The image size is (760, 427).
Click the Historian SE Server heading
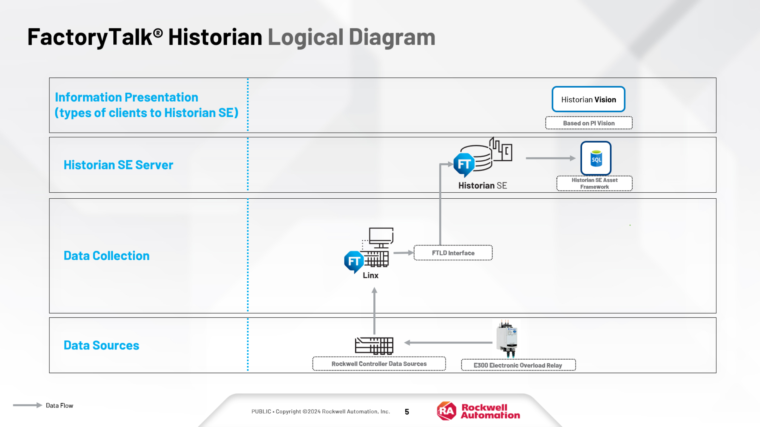coord(118,165)
